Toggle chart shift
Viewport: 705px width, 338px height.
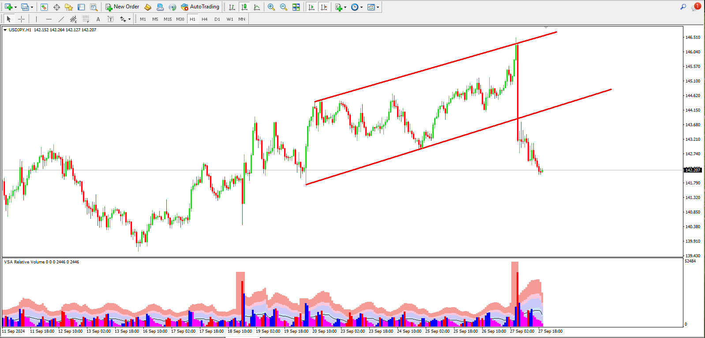click(324, 7)
